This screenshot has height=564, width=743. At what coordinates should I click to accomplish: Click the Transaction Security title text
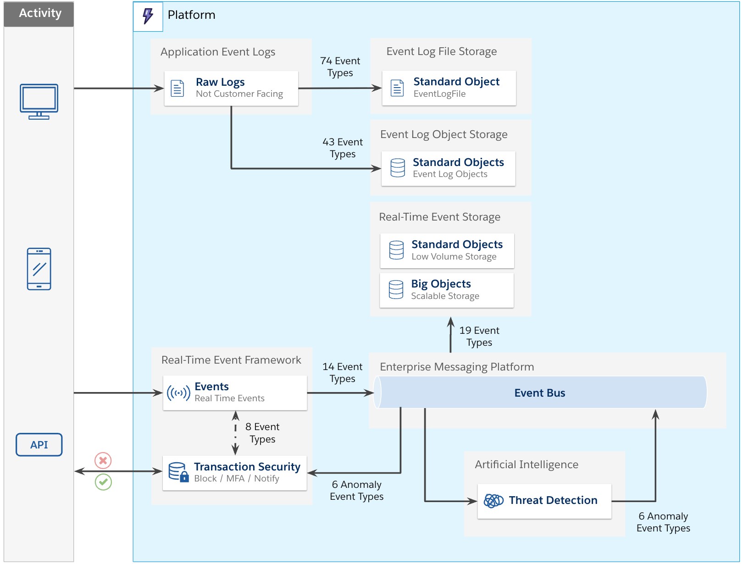(x=247, y=466)
